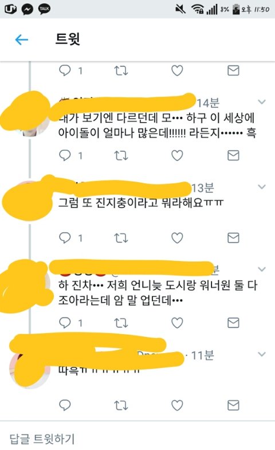The image size is (275, 450).
Task: Retweet the tweet mentioning 워너원
Action: [121, 323]
